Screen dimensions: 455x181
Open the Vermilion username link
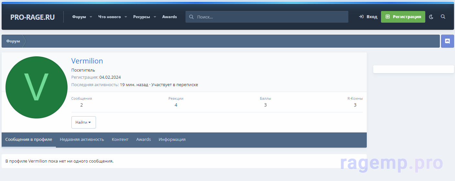point(87,61)
